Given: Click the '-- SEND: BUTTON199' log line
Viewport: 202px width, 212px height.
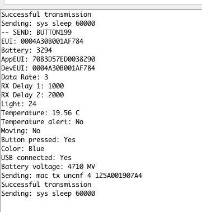Looking at the screenshot, I should pos(36,32).
